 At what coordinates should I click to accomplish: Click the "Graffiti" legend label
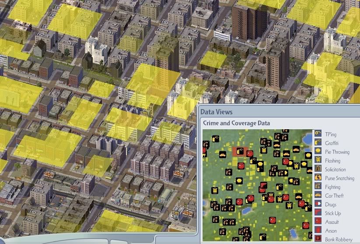point(332,143)
